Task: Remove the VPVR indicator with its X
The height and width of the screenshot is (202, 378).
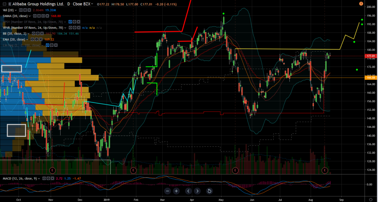Action: click(79, 28)
